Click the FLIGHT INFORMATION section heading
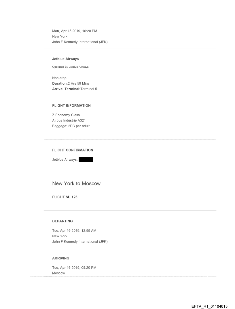This screenshot has height=309, width=235. [71, 106]
